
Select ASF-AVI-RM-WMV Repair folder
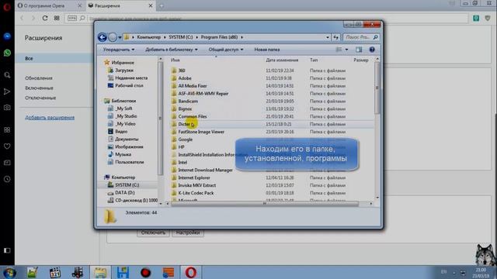point(203,94)
